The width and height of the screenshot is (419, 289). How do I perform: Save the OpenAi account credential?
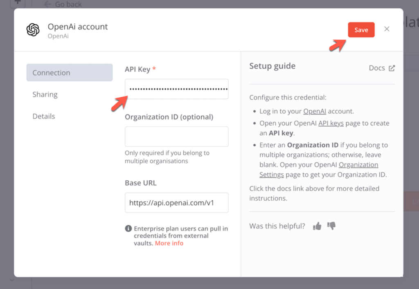361,29
